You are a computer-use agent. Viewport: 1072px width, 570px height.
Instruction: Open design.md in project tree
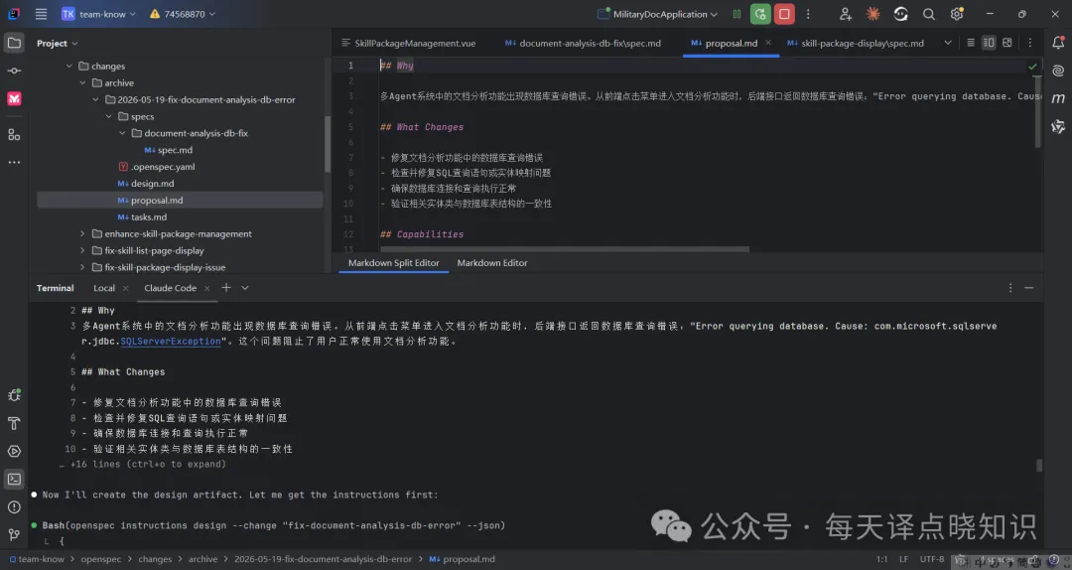(153, 184)
